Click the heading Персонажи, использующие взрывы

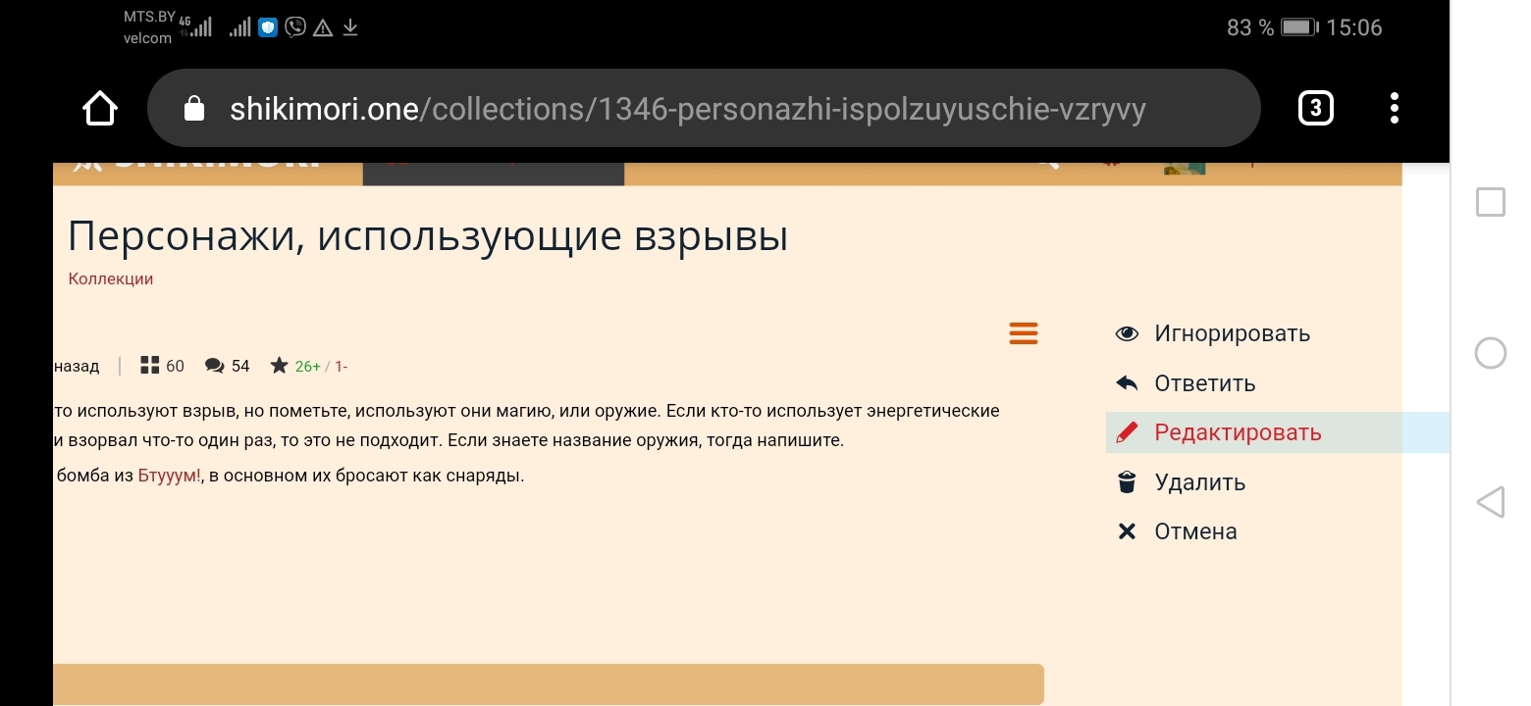[x=427, y=236]
